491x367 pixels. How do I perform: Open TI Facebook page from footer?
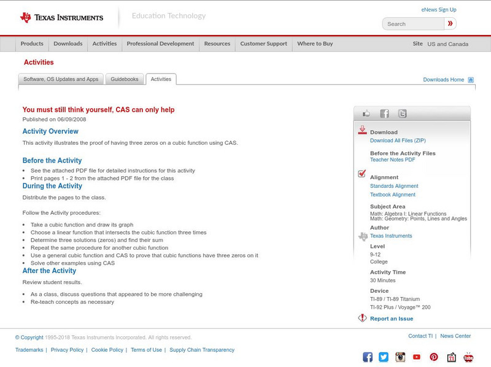coord(368,357)
